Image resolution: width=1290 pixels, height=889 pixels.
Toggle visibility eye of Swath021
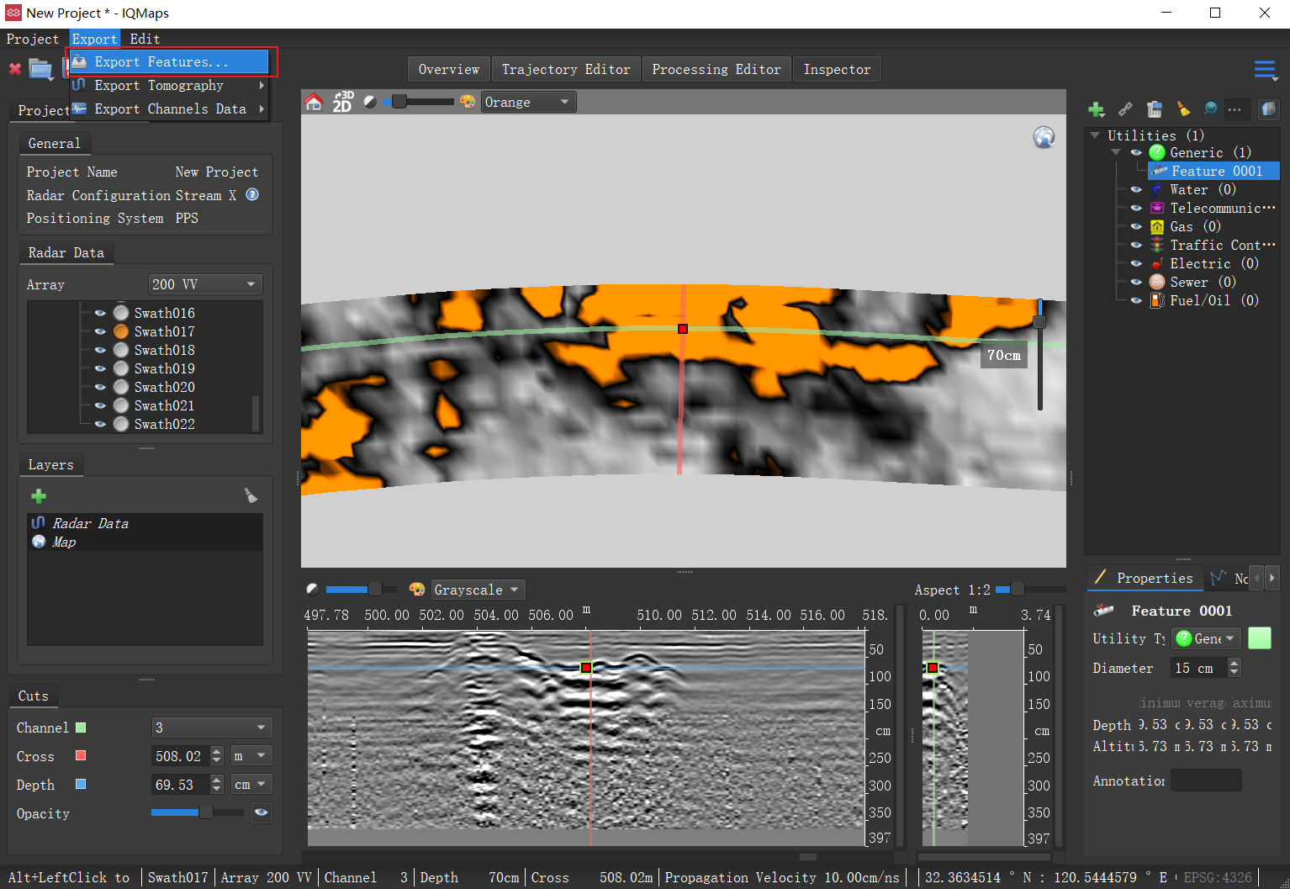click(100, 405)
